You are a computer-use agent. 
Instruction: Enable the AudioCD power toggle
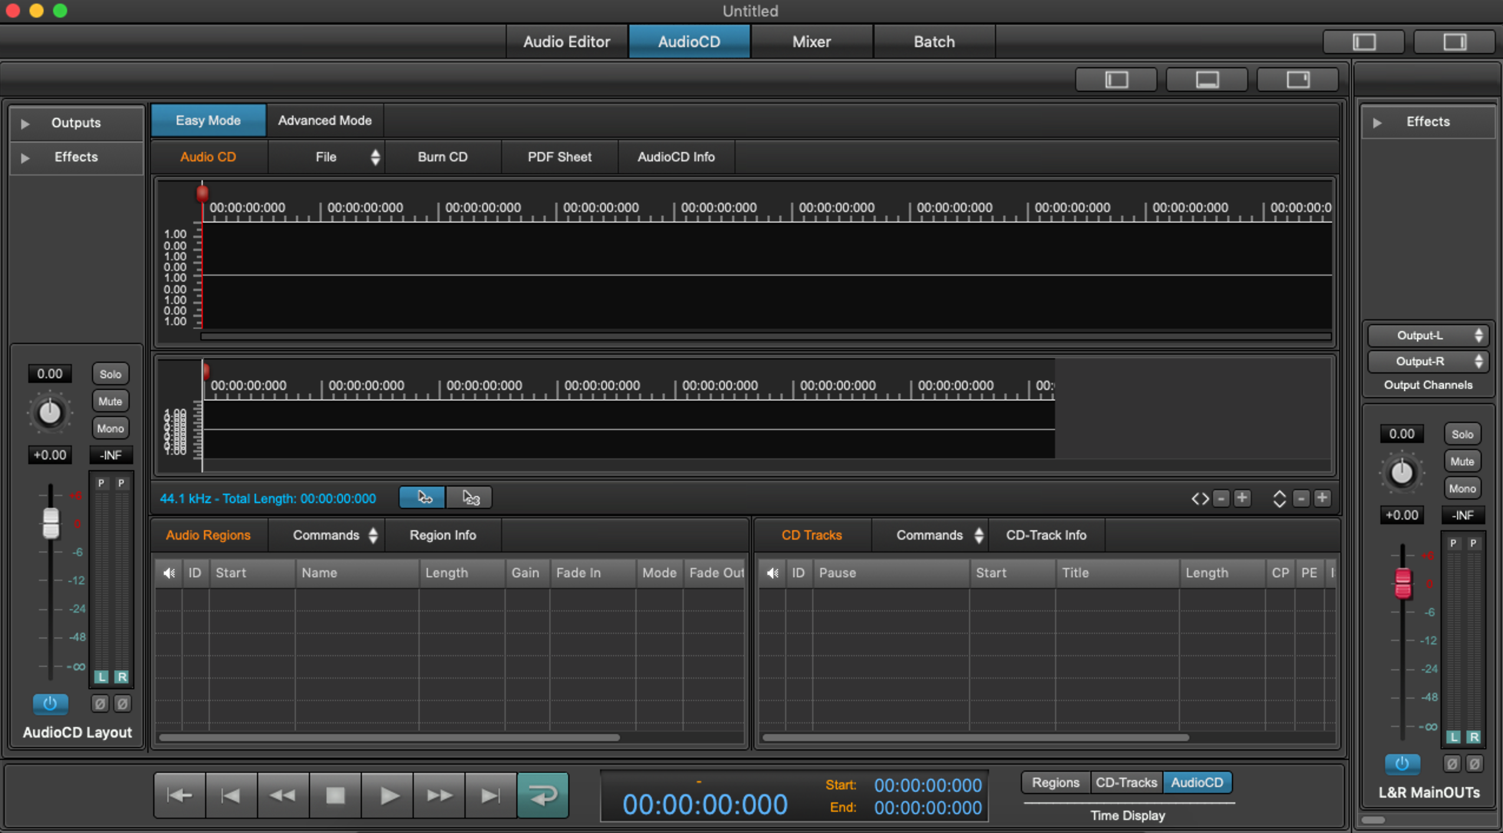coord(50,704)
